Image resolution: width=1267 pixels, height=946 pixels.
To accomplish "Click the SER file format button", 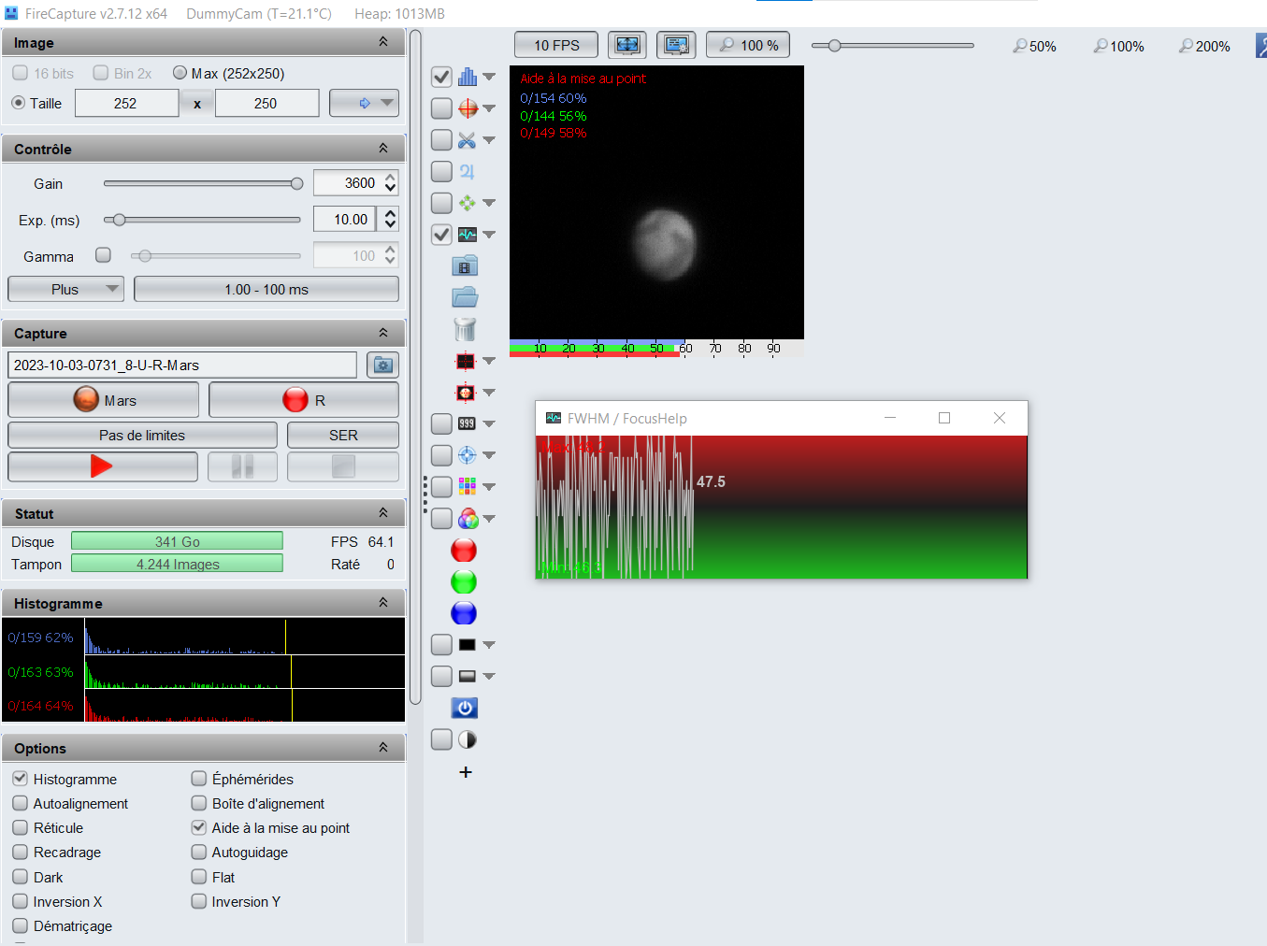I will coord(343,435).
